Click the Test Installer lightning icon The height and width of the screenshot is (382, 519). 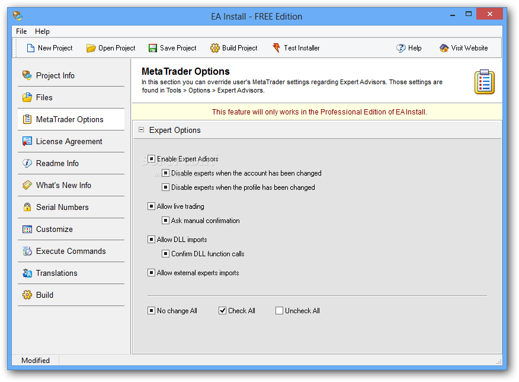pyautogui.click(x=276, y=48)
